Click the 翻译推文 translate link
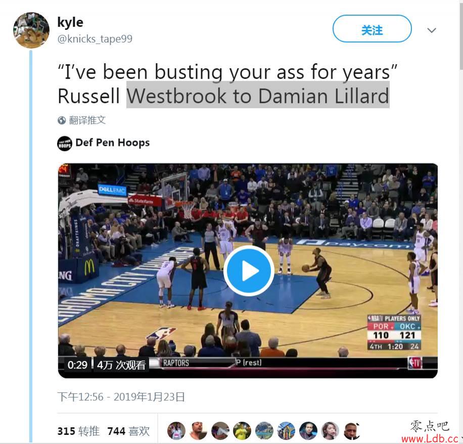The width and height of the screenshot is (463, 444). (x=87, y=120)
